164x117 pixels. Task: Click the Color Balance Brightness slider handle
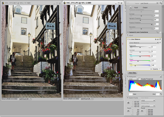point(140,47)
